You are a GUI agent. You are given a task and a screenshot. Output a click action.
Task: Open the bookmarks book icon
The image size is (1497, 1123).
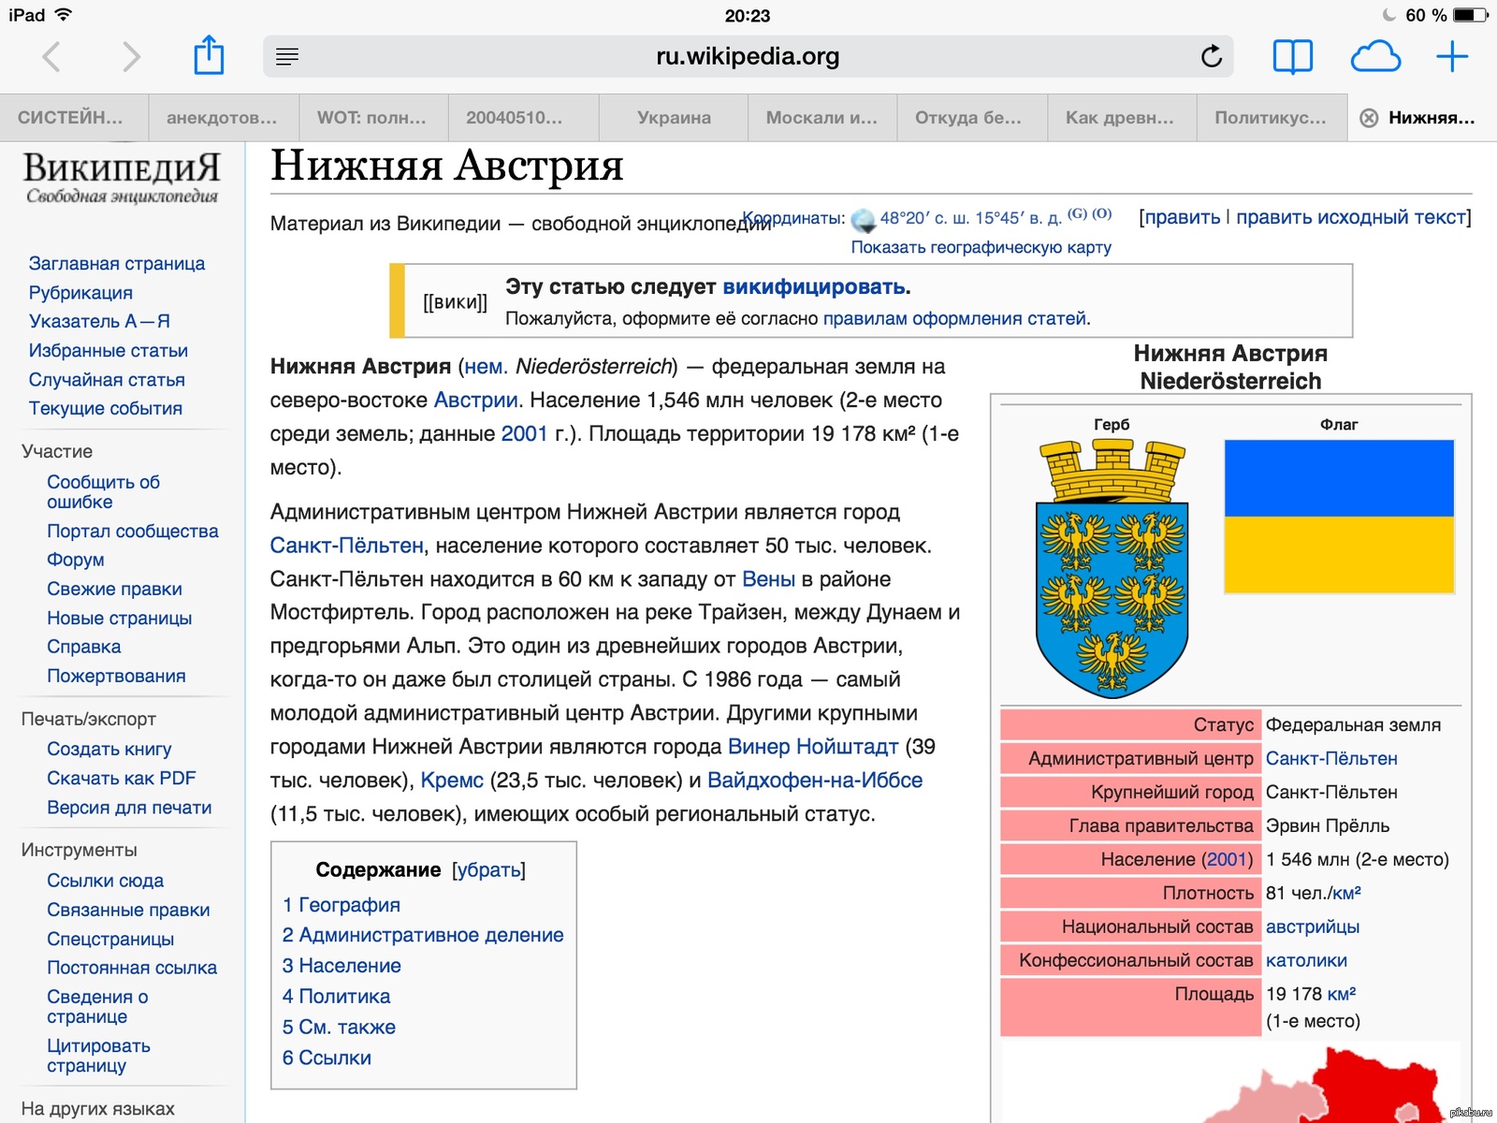tap(1293, 57)
